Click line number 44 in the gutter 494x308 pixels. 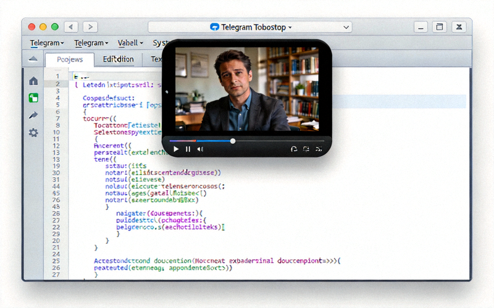click(56, 186)
